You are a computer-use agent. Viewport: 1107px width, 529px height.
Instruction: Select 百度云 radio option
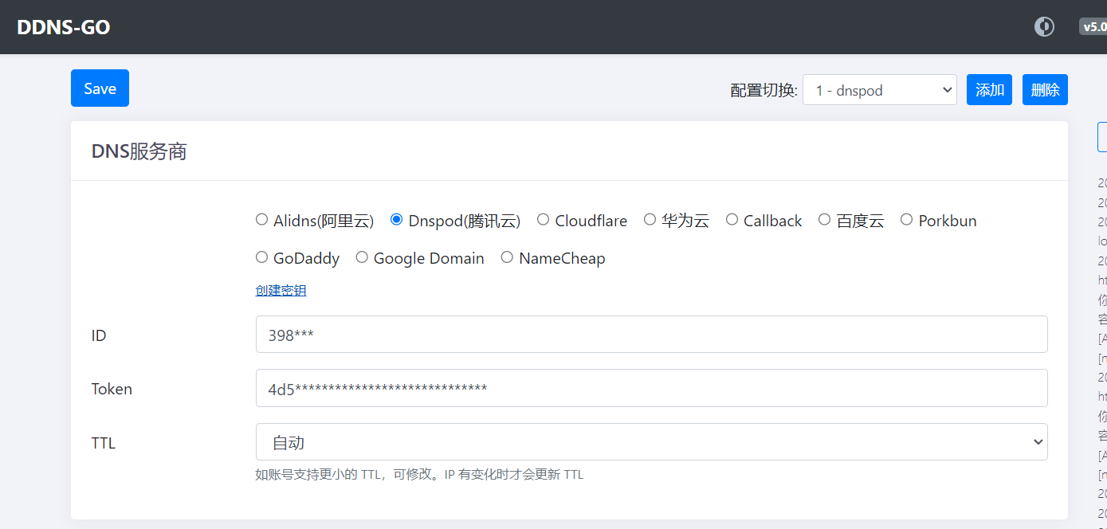point(824,220)
